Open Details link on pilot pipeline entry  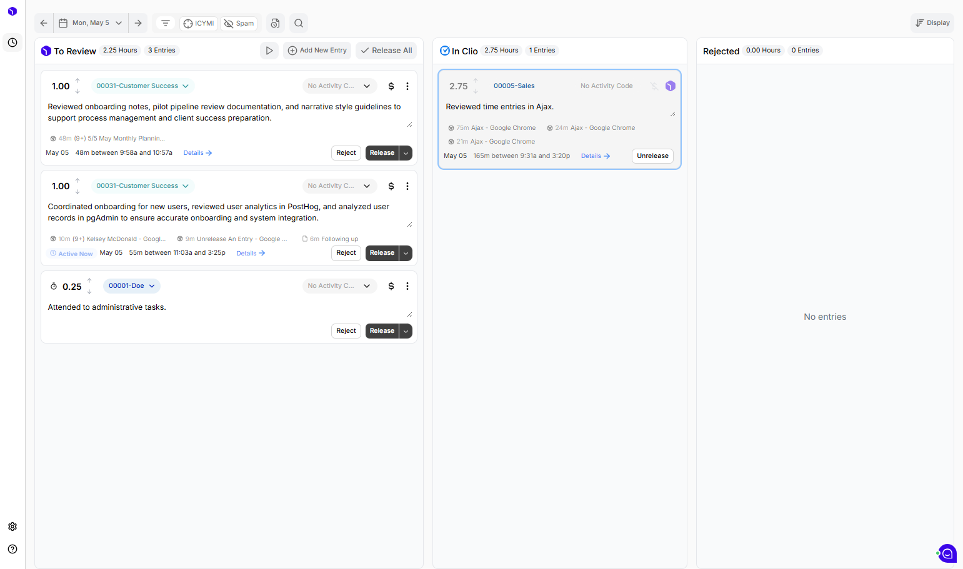[x=197, y=153]
